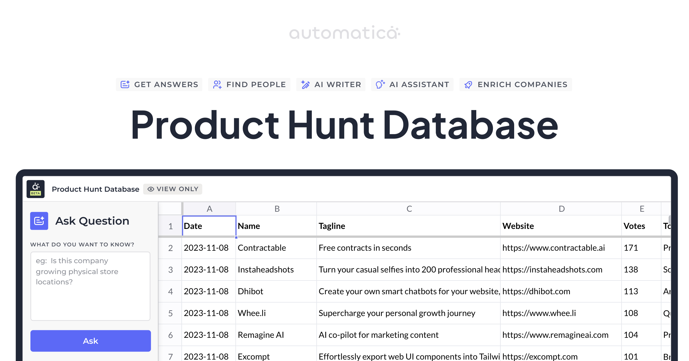Select row 2 header
Screen dimensions: 689x361
[170, 248]
